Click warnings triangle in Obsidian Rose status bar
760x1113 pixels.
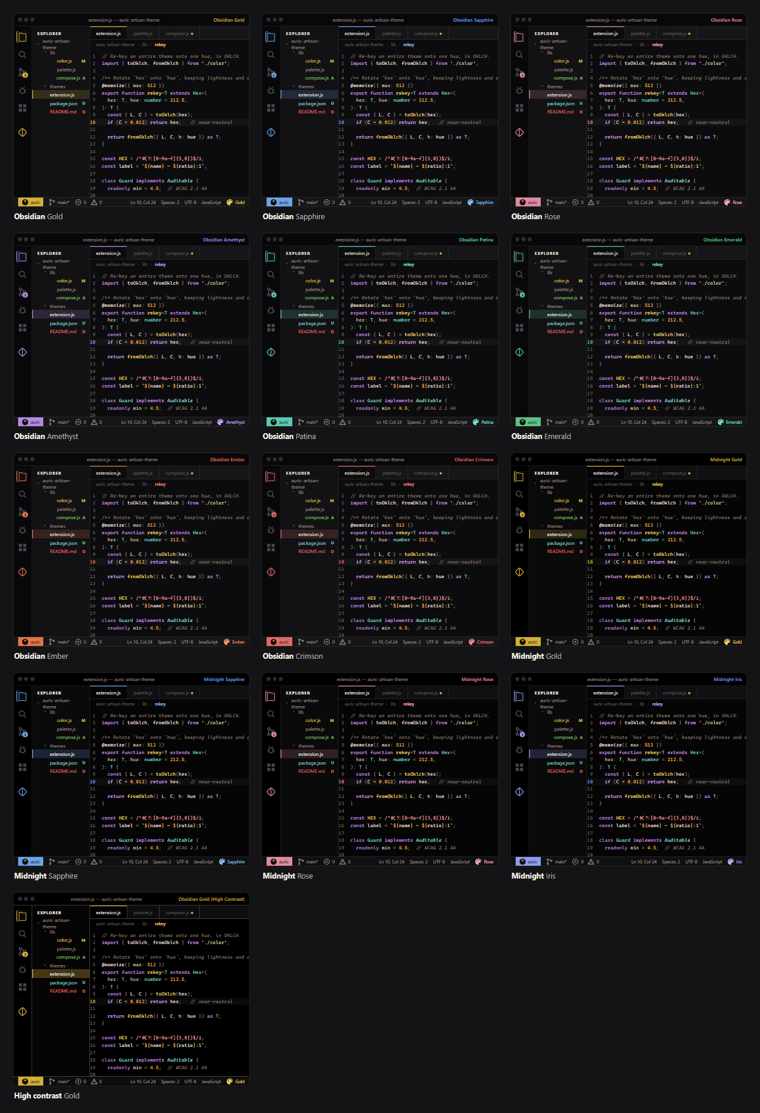pos(591,202)
